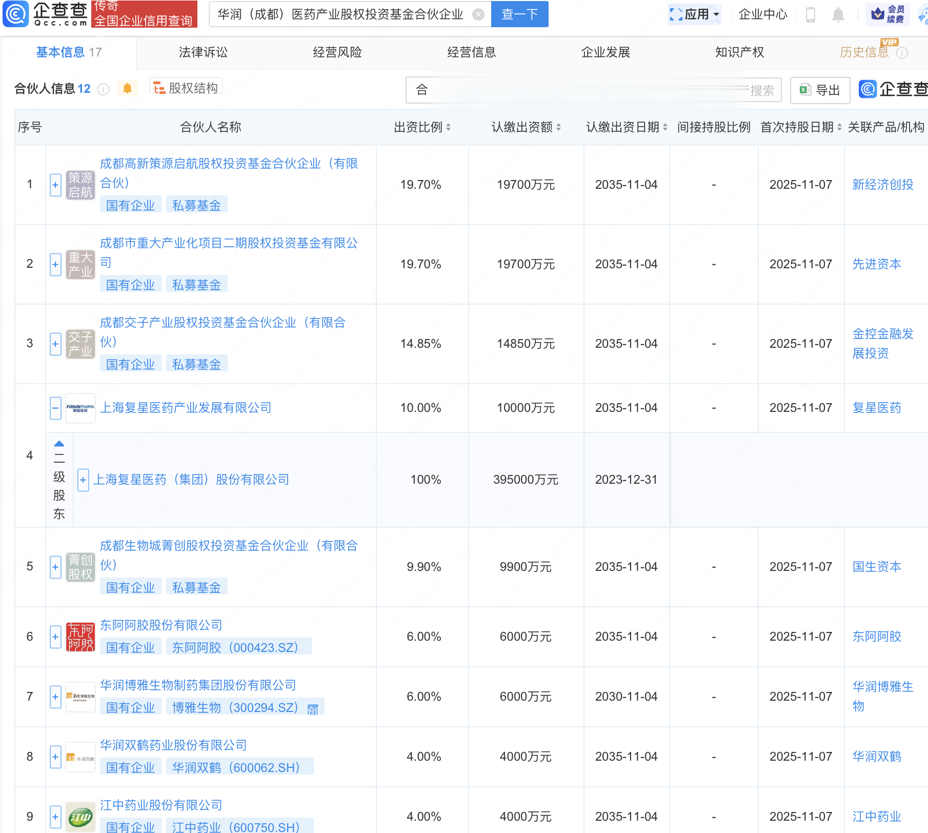The image size is (928, 833).
Task: Click 东阿阿胶 red company logo
Action: (80, 637)
